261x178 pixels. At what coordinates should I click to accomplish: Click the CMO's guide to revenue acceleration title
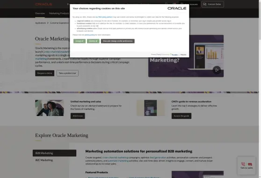[x=191, y=102]
